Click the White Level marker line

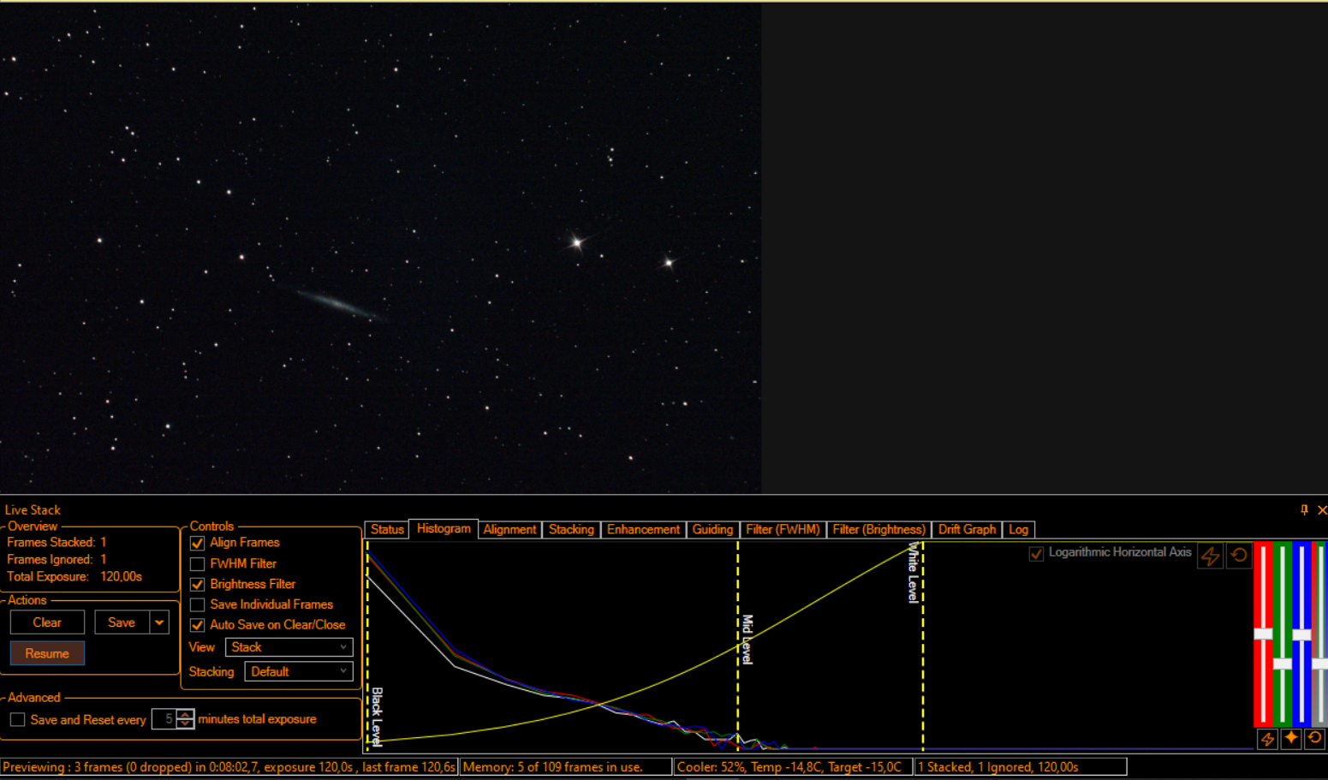[922, 646]
